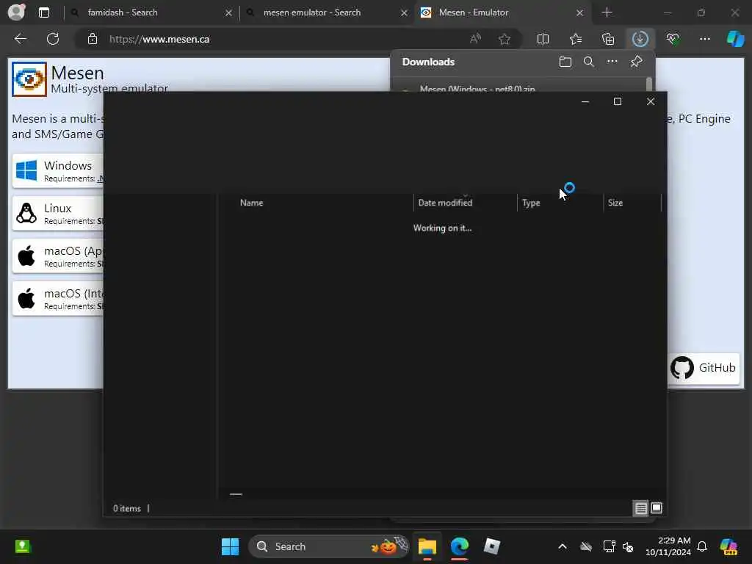Click the taskbar Search box

(328, 546)
